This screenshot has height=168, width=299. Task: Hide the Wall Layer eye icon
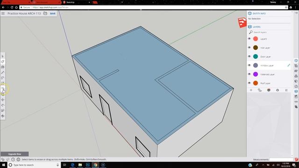[249, 48]
